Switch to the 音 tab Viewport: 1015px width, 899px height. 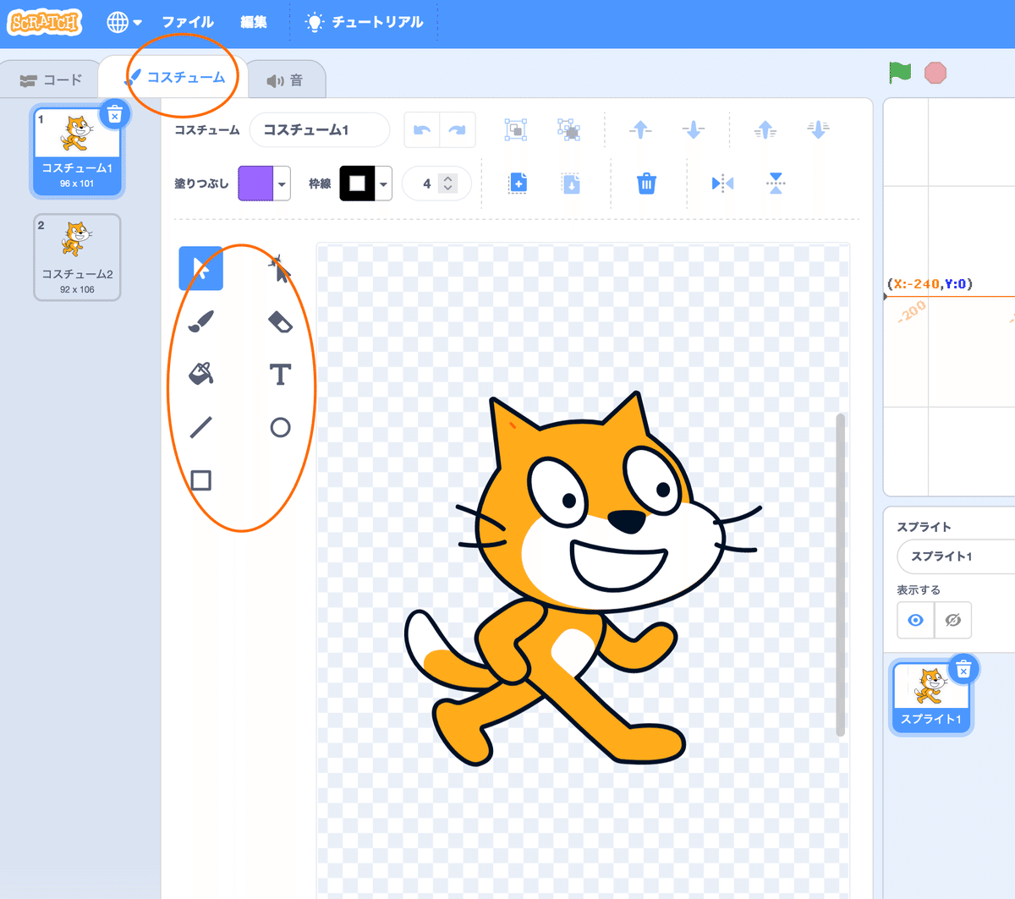tap(285, 80)
